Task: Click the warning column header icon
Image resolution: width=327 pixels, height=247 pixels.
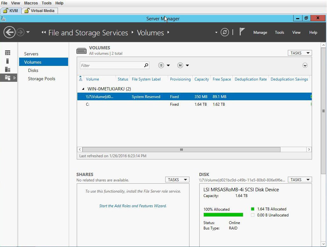Action: click(81, 79)
